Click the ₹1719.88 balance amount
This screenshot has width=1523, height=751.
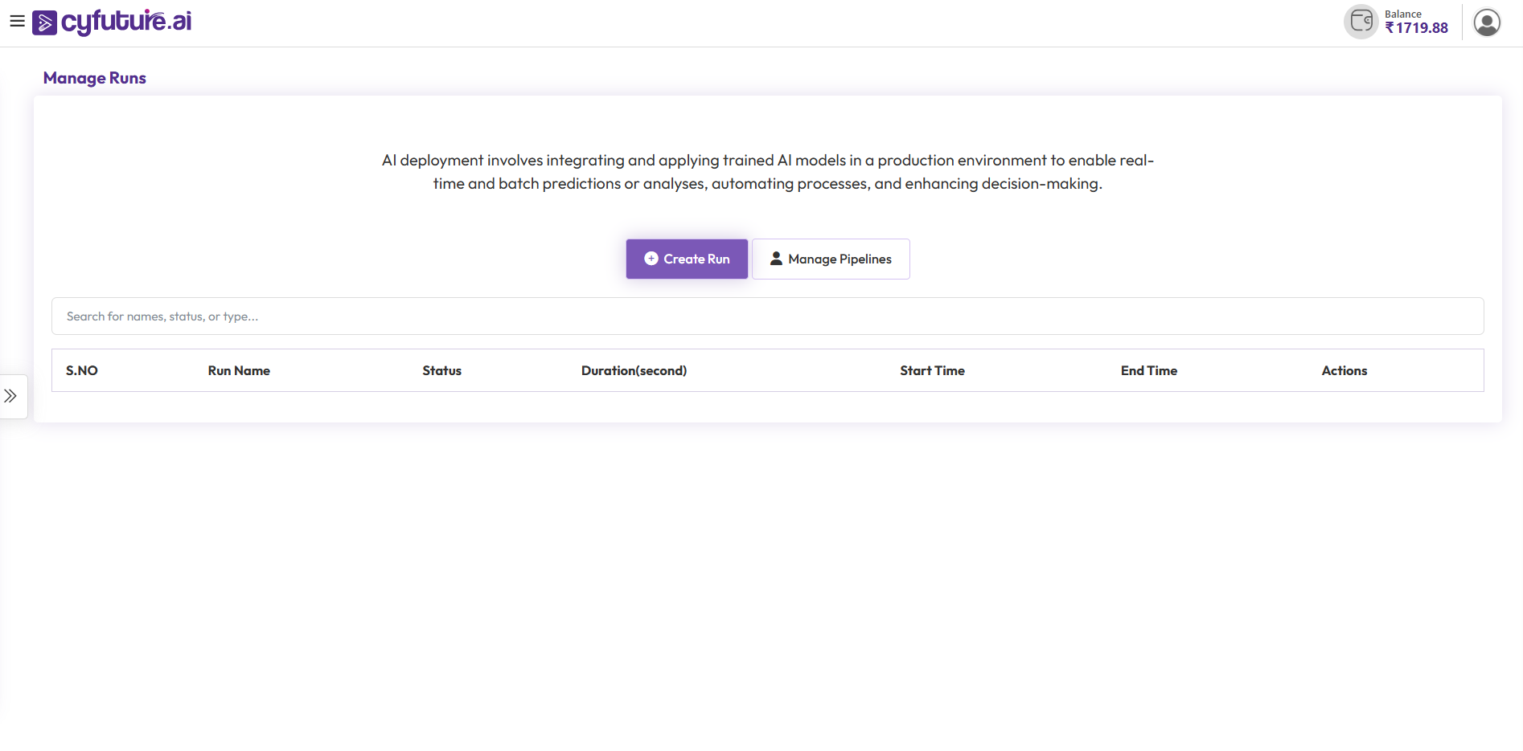(x=1416, y=28)
